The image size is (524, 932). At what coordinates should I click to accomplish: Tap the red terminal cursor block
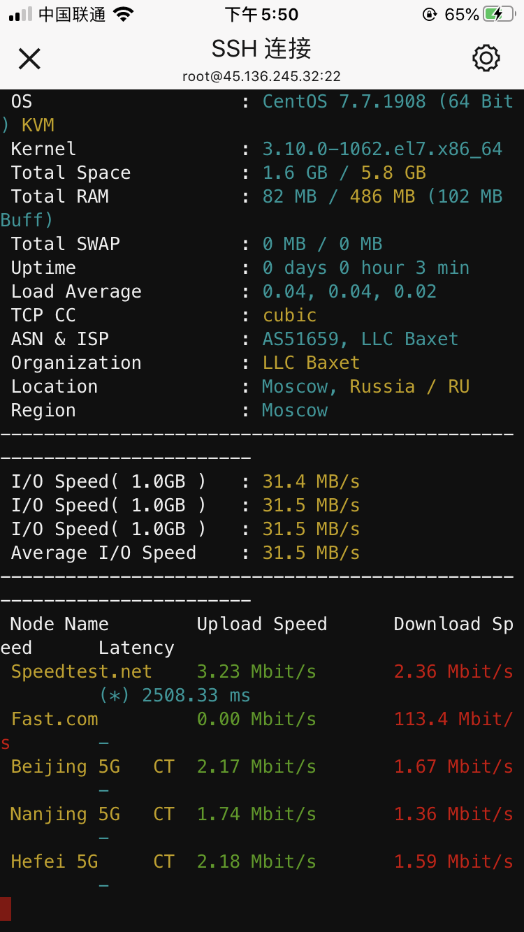(6, 908)
